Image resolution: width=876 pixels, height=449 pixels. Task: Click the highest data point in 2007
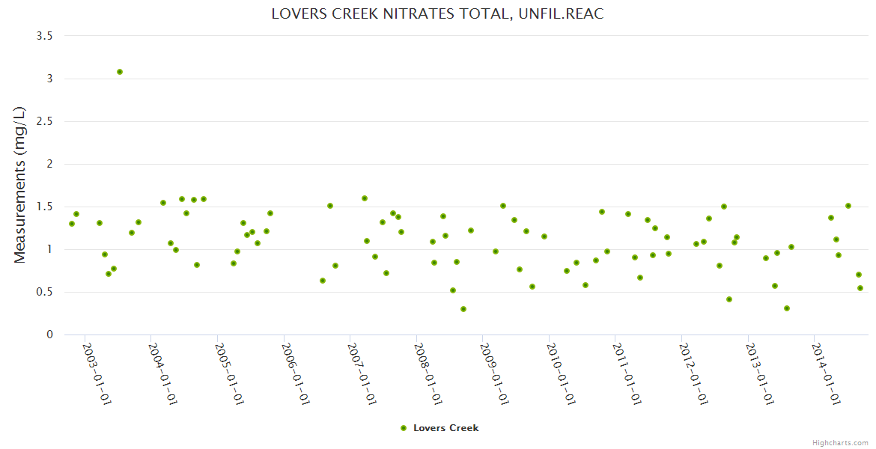[x=365, y=198]
